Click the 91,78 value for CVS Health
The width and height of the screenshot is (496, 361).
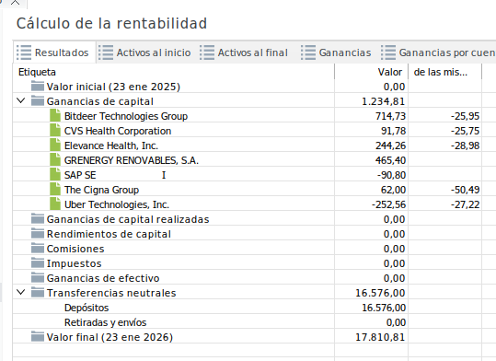pos(393,131)
